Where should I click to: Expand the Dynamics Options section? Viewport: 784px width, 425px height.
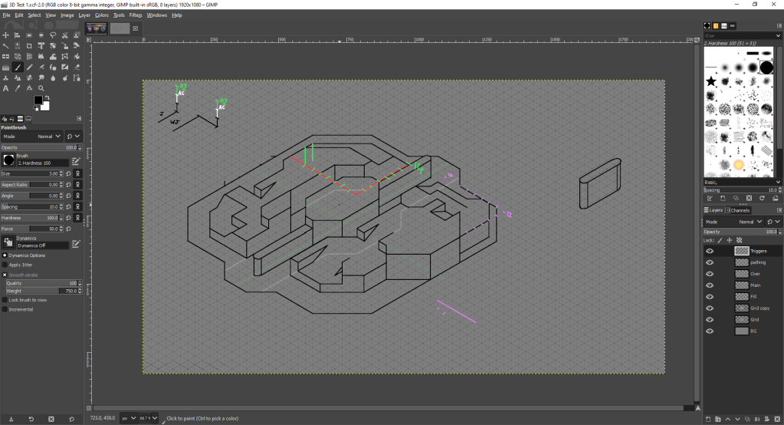pyautogui.click(x=5, y=255)
